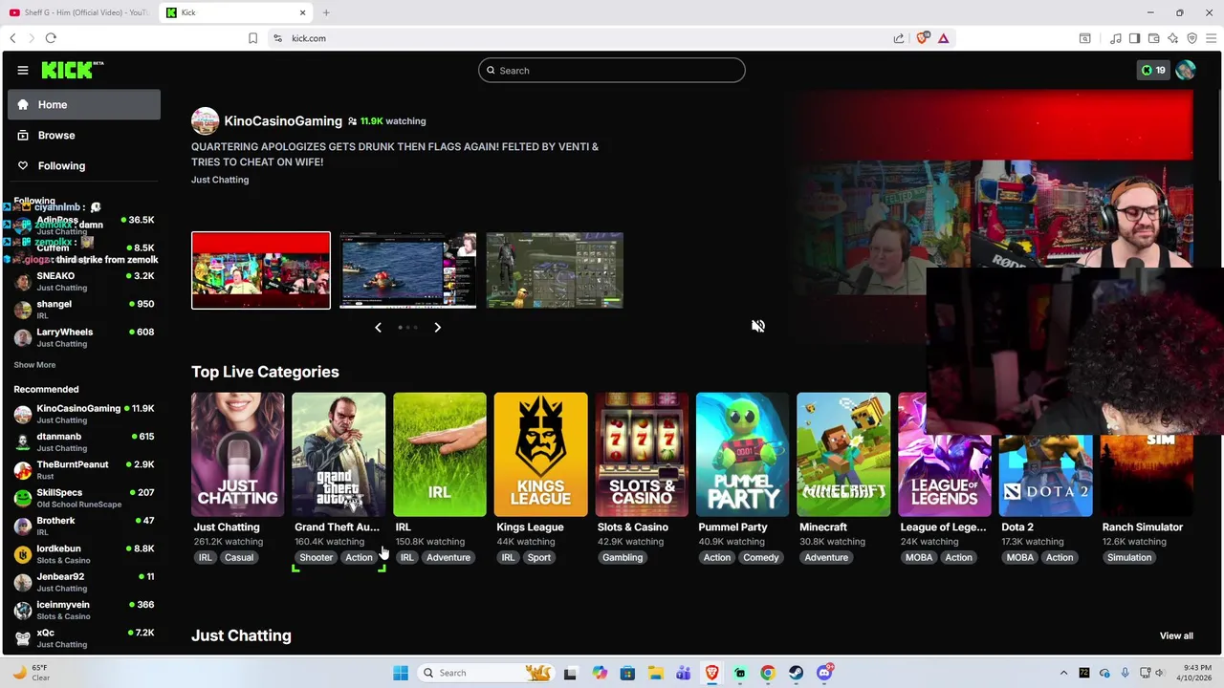Bookmark this page in the toolbar
The width and height of the screenshot is (1224, 688).
point(252,38)
